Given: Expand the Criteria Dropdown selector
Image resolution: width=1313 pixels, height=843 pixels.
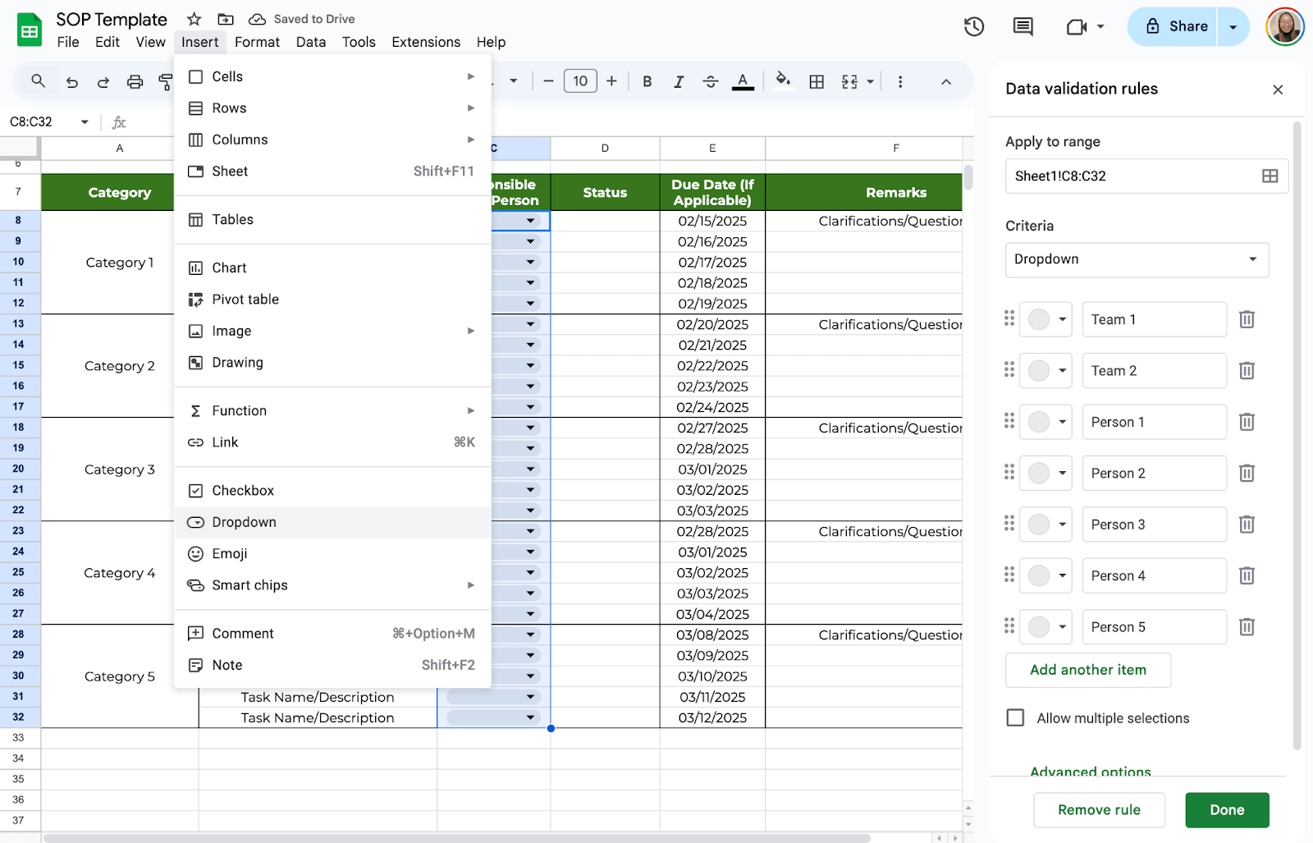Looking at the screenshot, I should (x=1137, y=259).
